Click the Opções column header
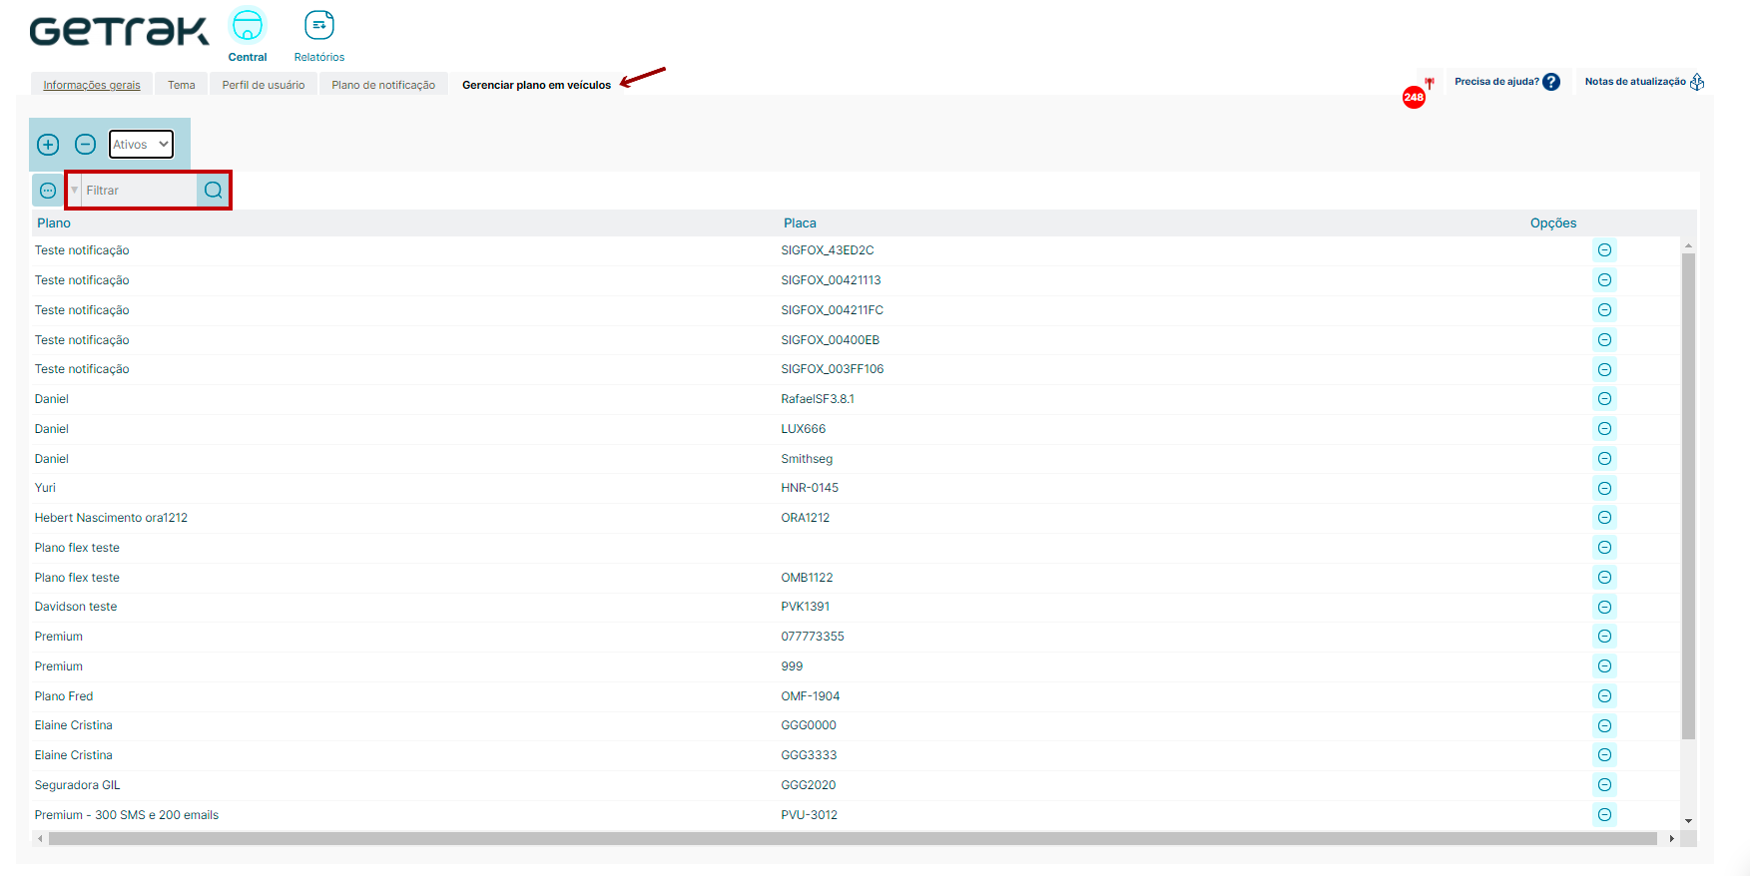The image size is (1750, 876). [x=1553, y=223]
